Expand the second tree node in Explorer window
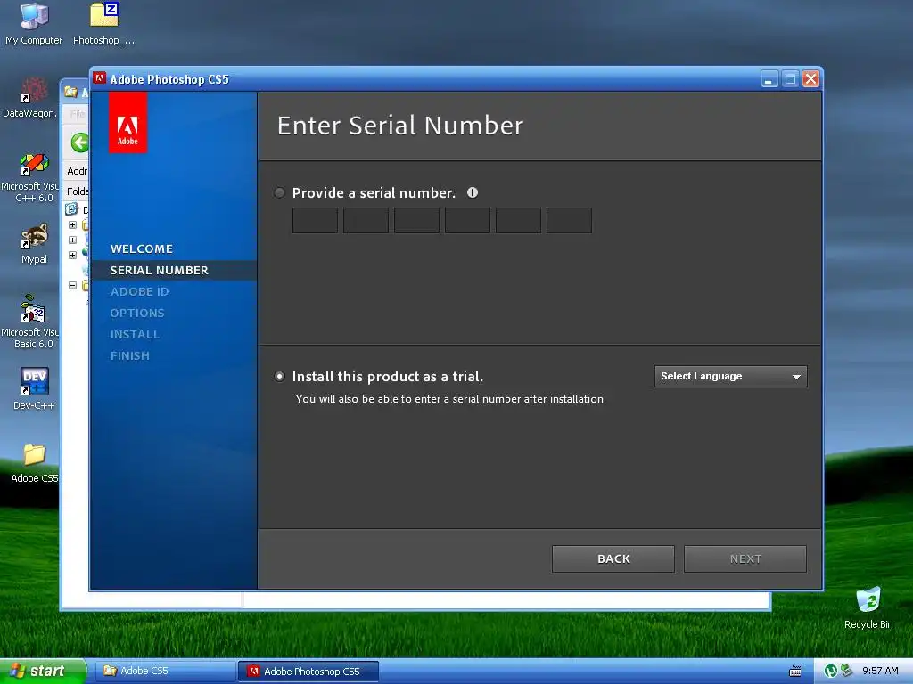Viewport: 913px width, 684px height. coord(72,240)
